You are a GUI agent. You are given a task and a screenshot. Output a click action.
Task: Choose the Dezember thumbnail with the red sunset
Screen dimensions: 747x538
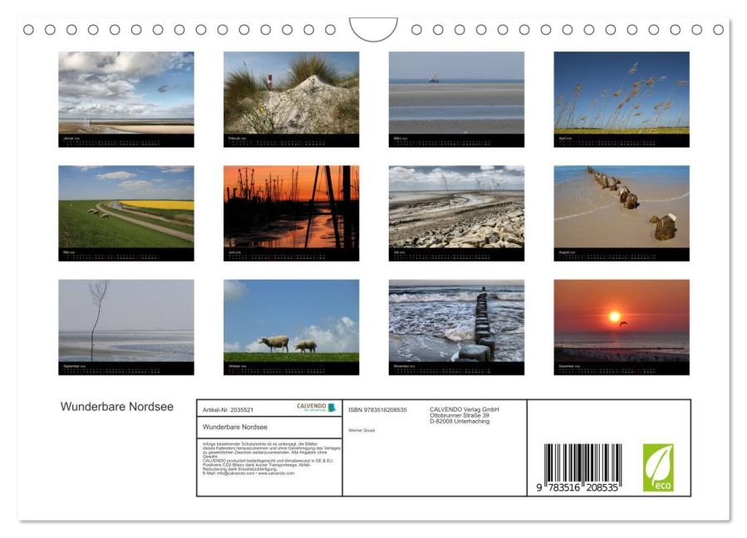[x=622, y=327]
